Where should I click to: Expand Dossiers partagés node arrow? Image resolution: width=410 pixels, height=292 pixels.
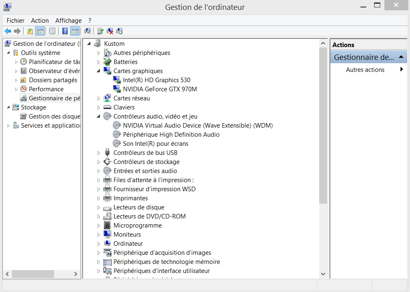[x=16, y=80]
